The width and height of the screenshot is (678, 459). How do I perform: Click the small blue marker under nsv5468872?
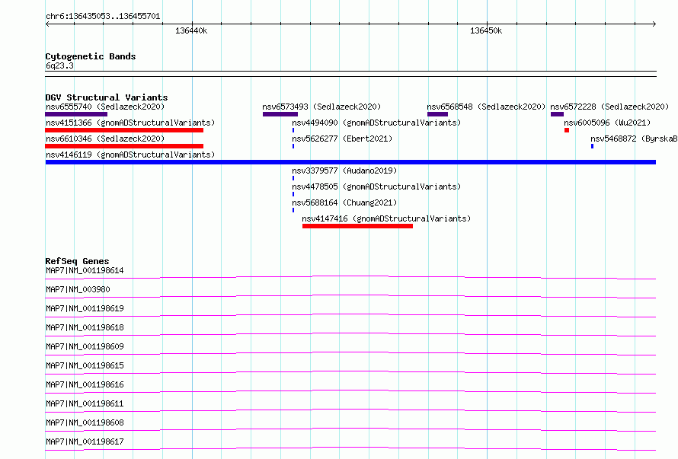point(592,146)
